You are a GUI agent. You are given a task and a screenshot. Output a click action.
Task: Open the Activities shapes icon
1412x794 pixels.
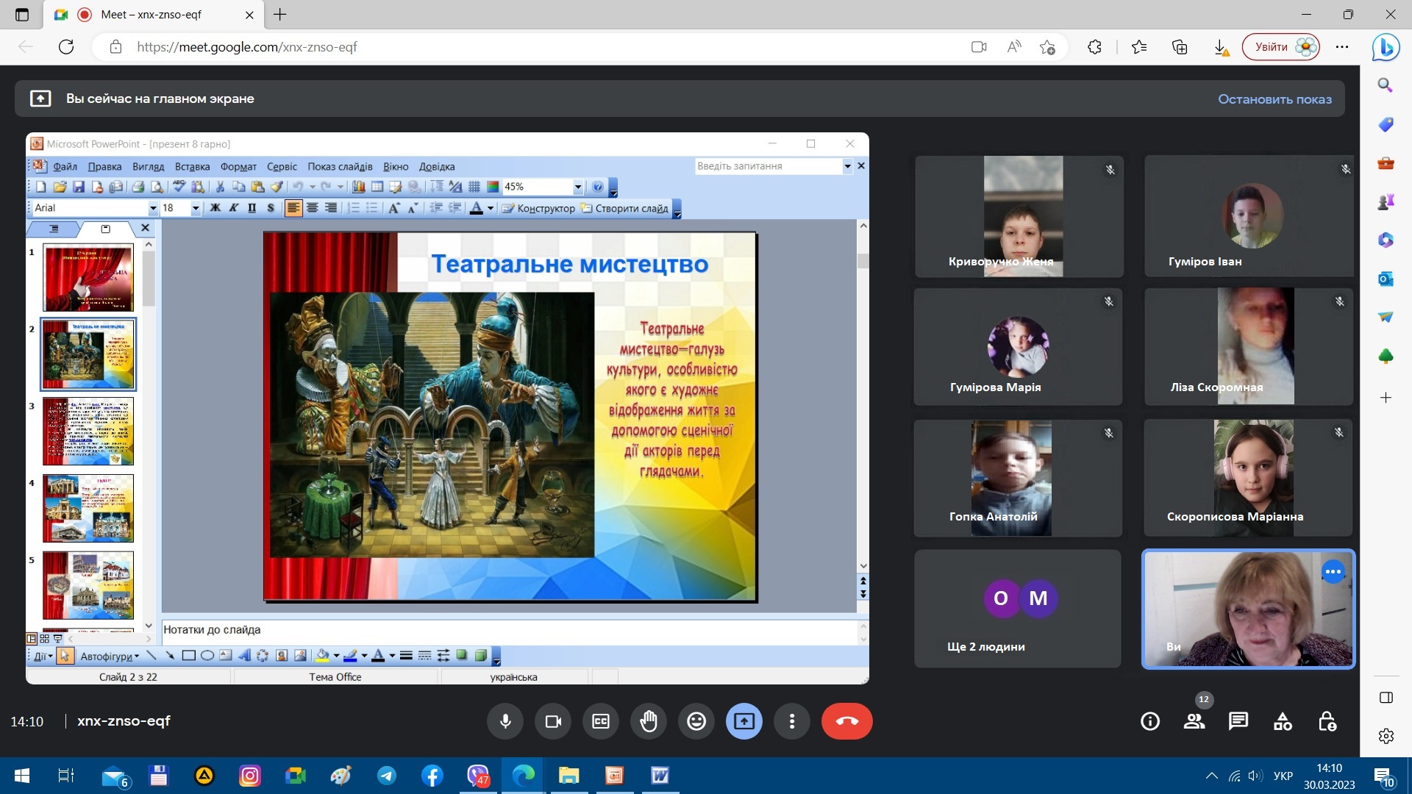click(x=1283, y=721)
